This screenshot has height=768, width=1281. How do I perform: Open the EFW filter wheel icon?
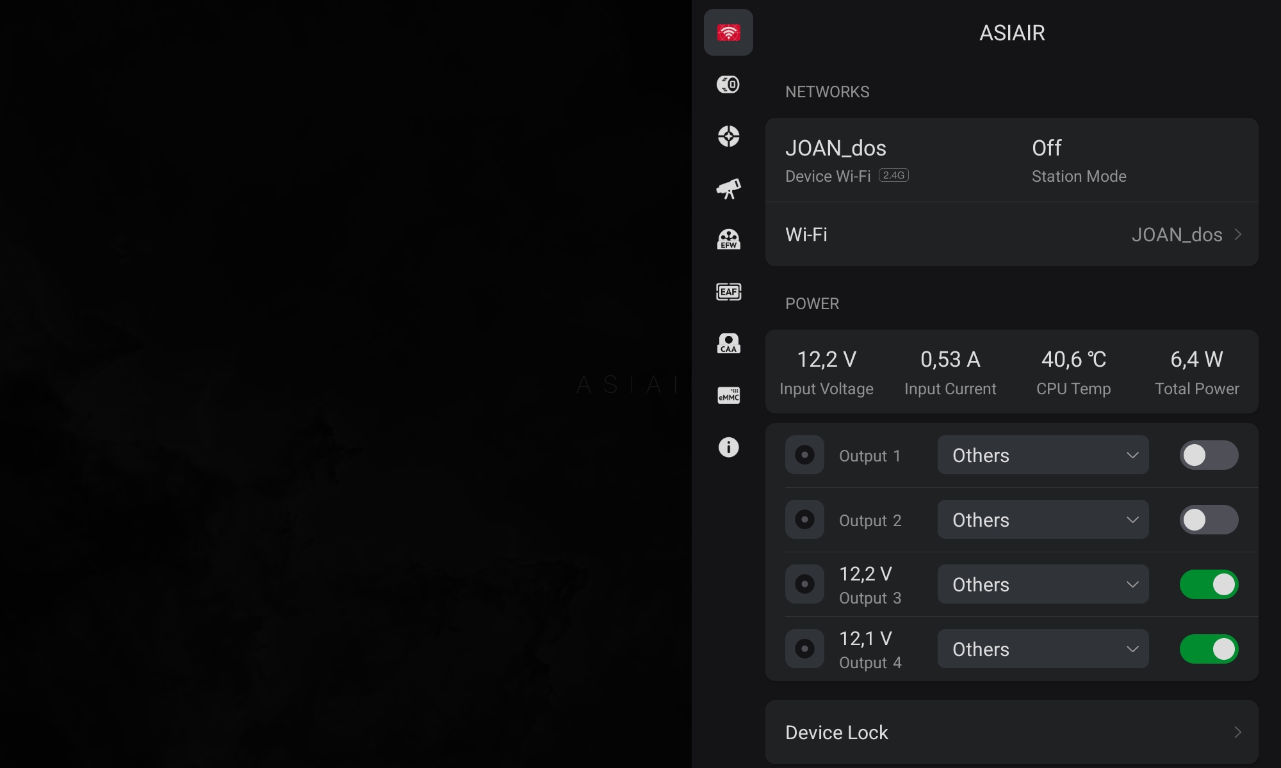pyautogui.click(x=728, y=240)
